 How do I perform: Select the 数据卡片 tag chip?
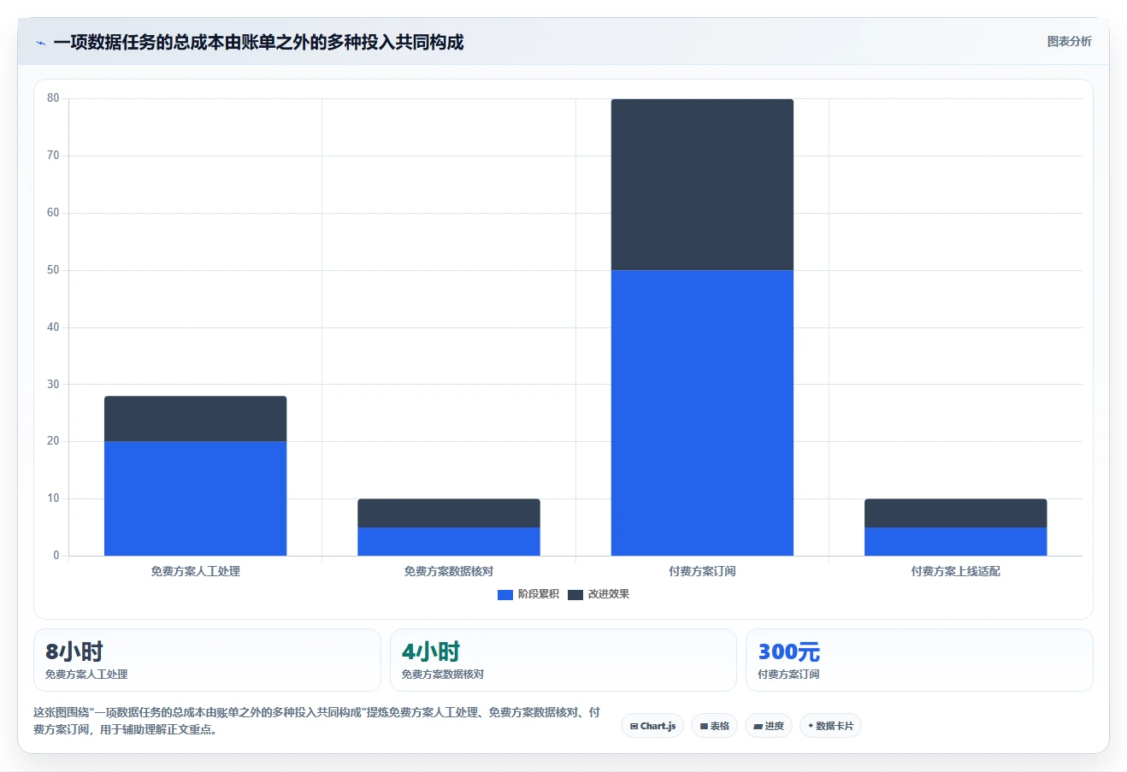click(x=830, y=726)
